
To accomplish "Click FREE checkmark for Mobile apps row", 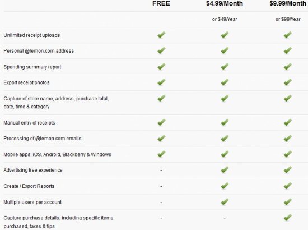I will (x=161, y=154).
